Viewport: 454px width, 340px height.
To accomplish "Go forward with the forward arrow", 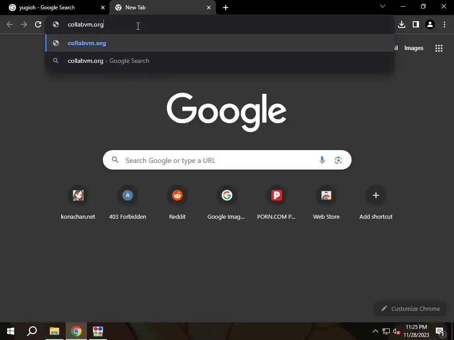I will pyautogui.click(x=24, y=24).
